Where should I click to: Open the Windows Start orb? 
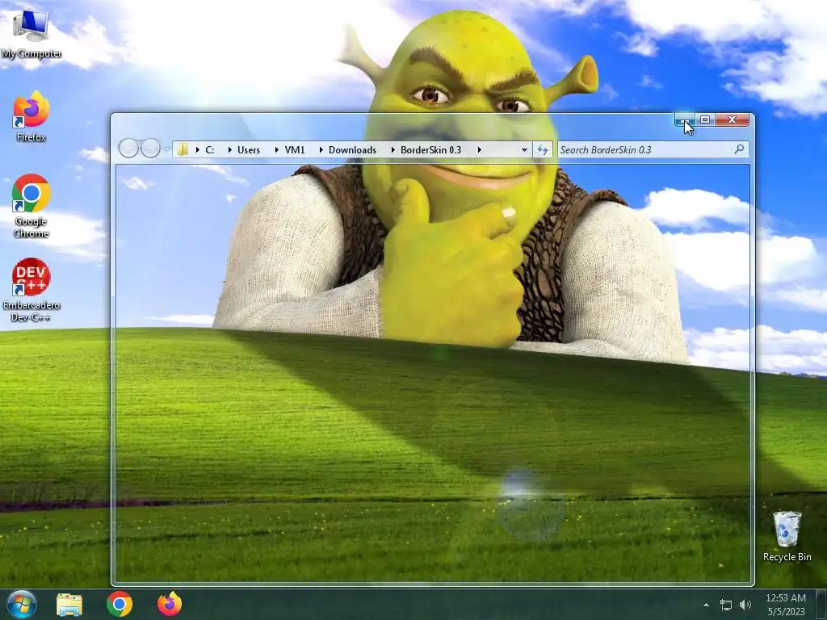21,604
